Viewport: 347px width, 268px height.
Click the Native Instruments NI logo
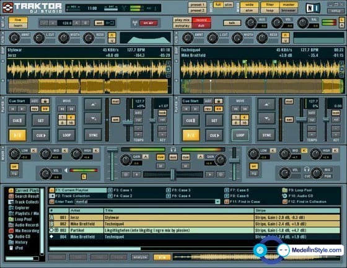click(x=313, y=8)
